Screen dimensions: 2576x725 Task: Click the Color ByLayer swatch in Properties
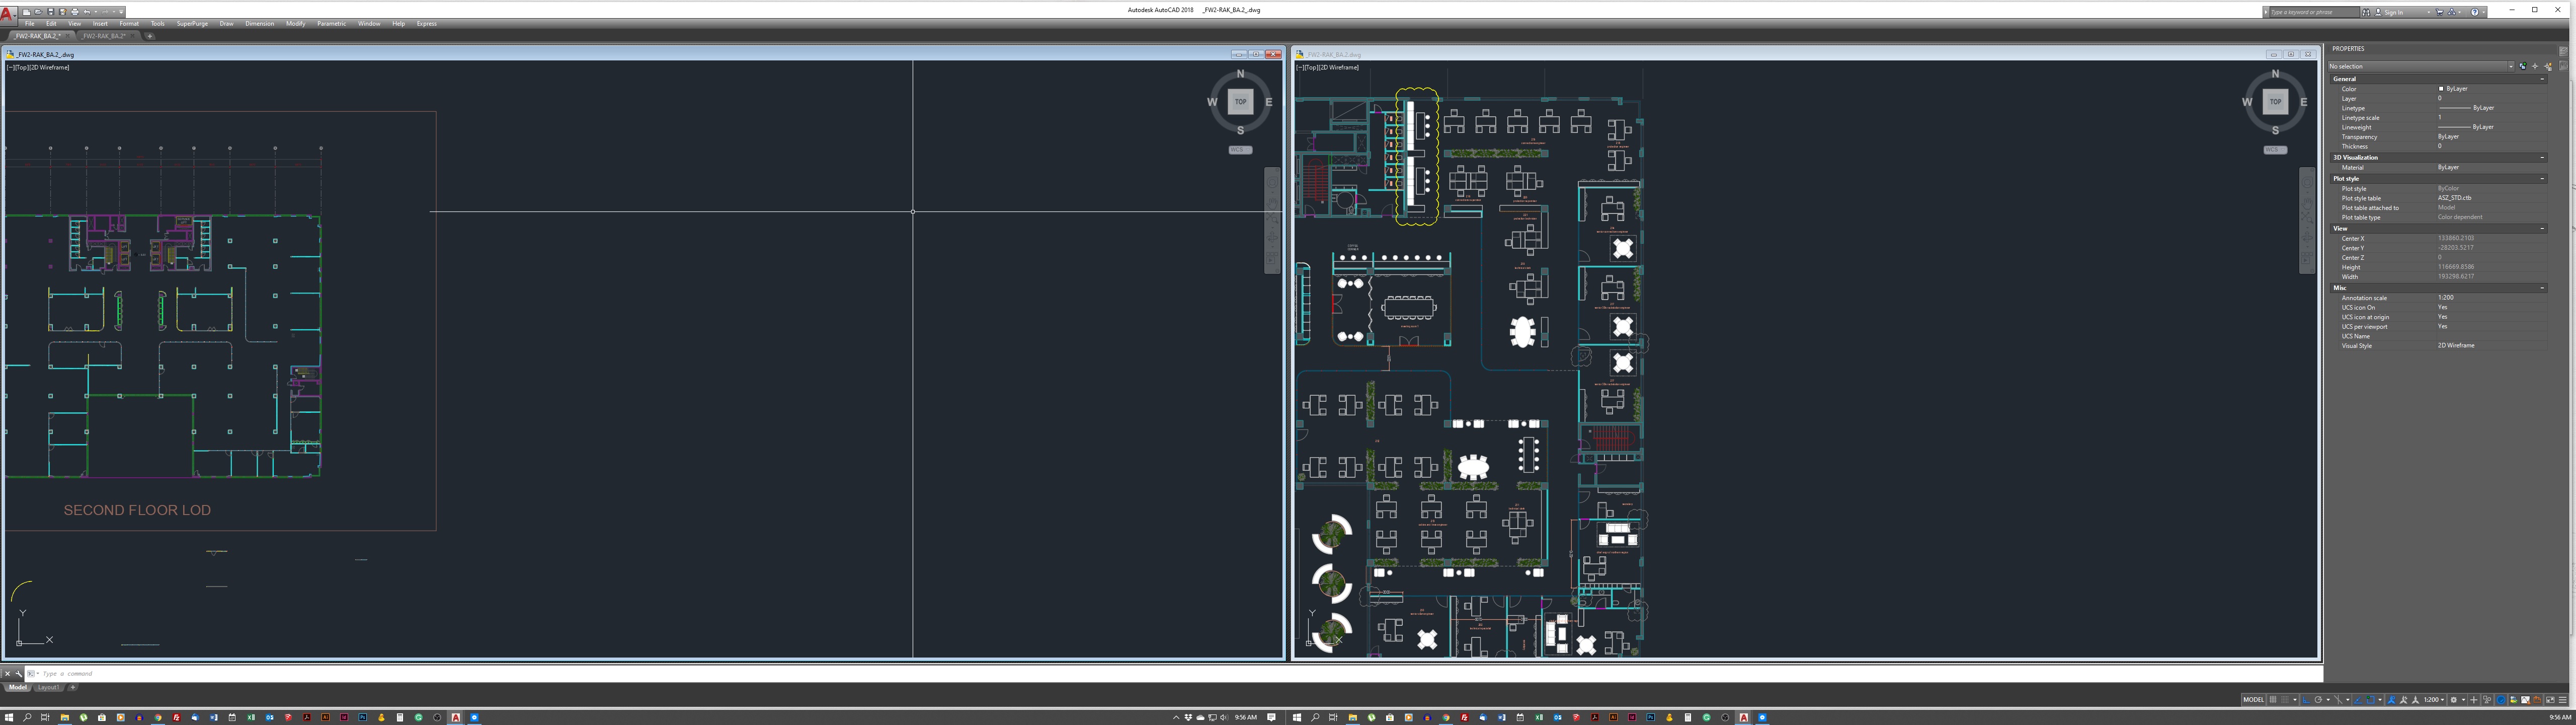2441,89
